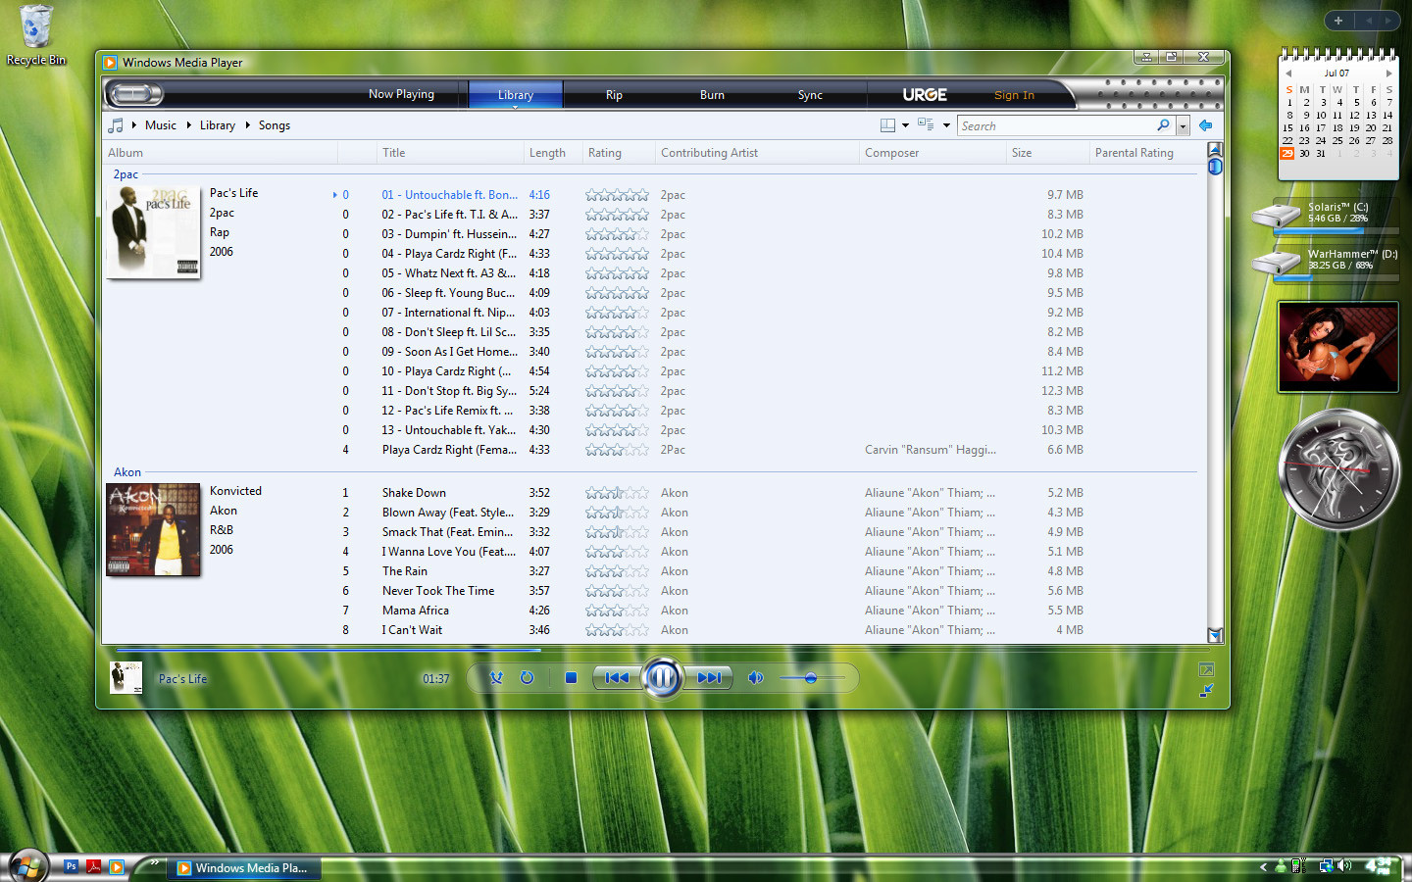This screenshot has width=1412, height=882.
Task: Open the search options dropdown
Action: click(1183, 125)
